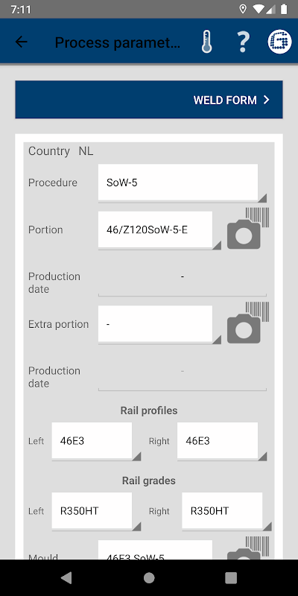Open the thermometer temperature icon
This screenshot has height=596, width=298.
(x=207, y=42)
